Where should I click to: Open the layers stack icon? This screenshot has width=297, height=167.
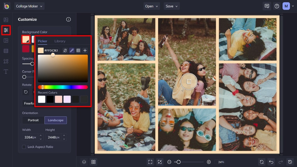pos(84,162)
